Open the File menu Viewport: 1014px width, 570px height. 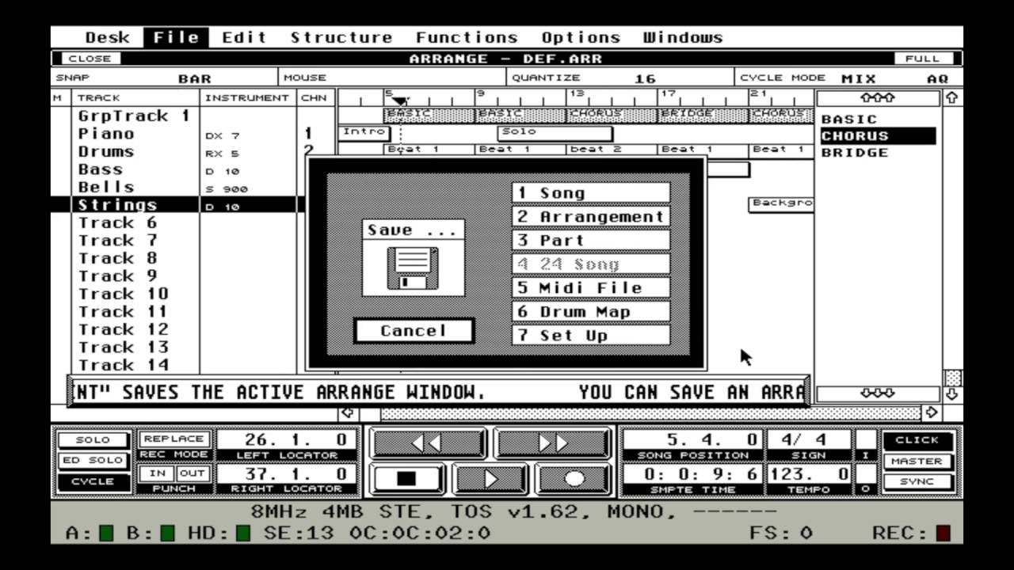coord(176,37)
